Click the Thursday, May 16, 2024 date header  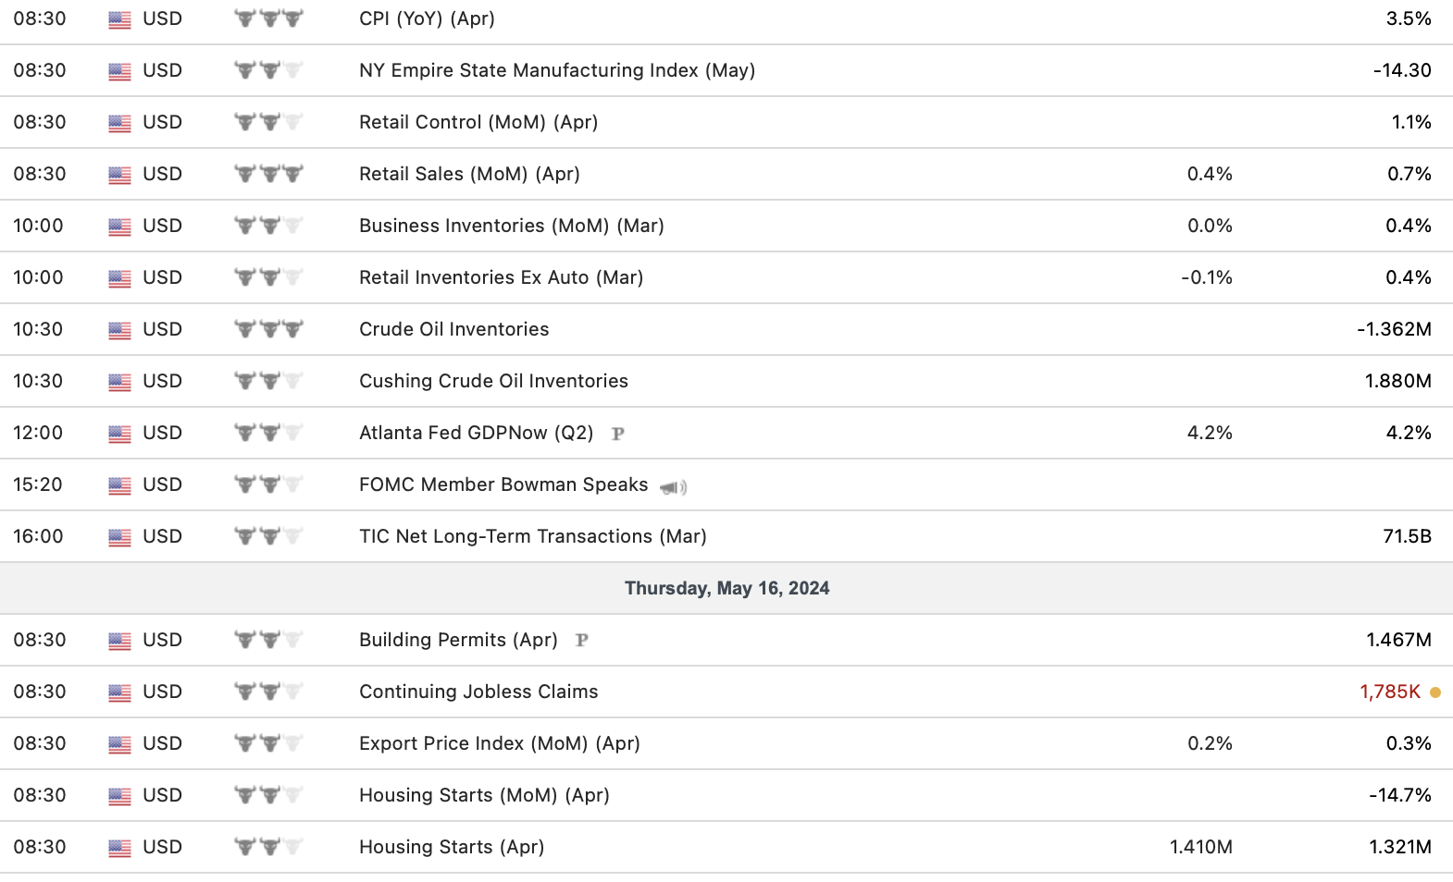click(x=726, y=588)
